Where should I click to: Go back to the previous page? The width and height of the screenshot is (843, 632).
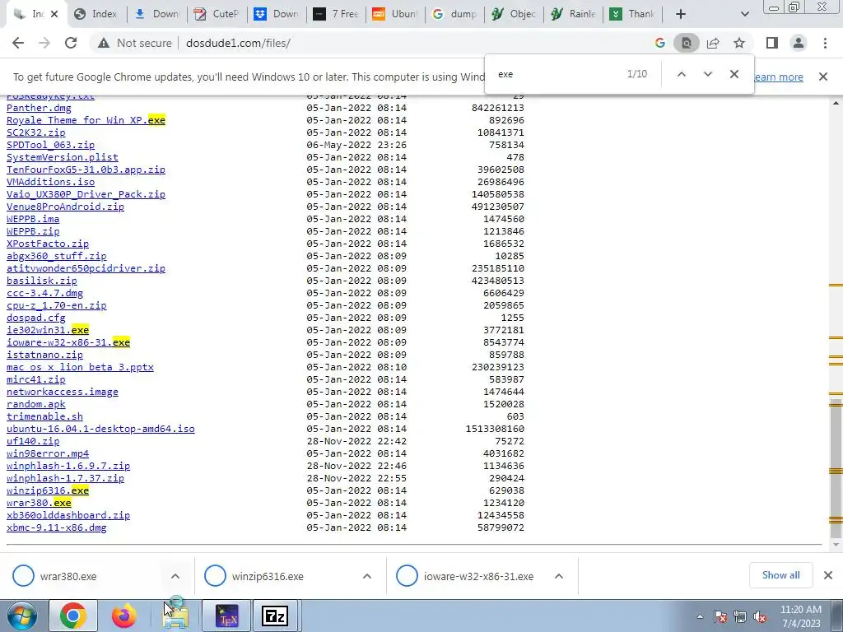(18, 43)
